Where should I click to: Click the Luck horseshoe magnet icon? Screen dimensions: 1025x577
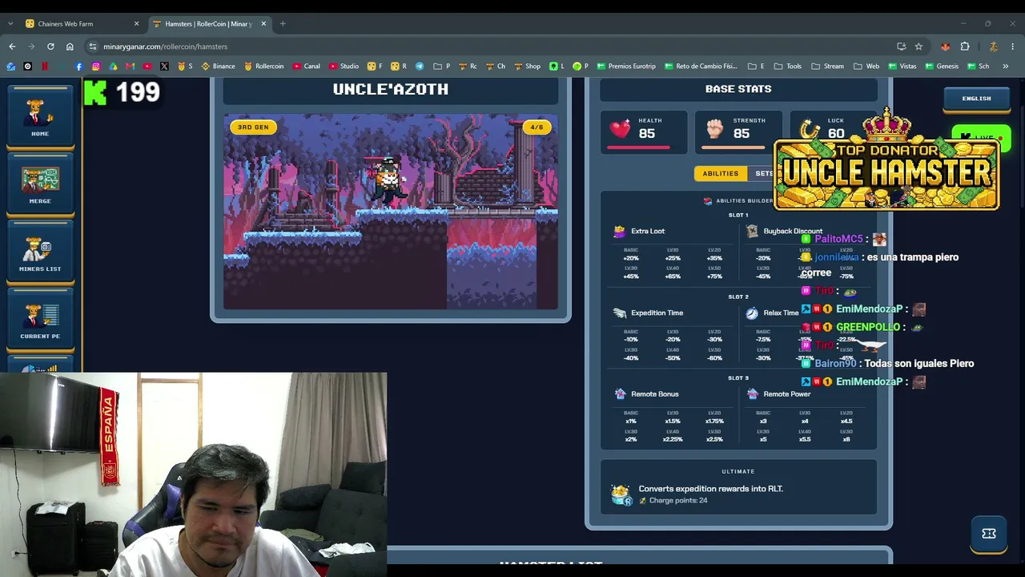click(810, 129)
